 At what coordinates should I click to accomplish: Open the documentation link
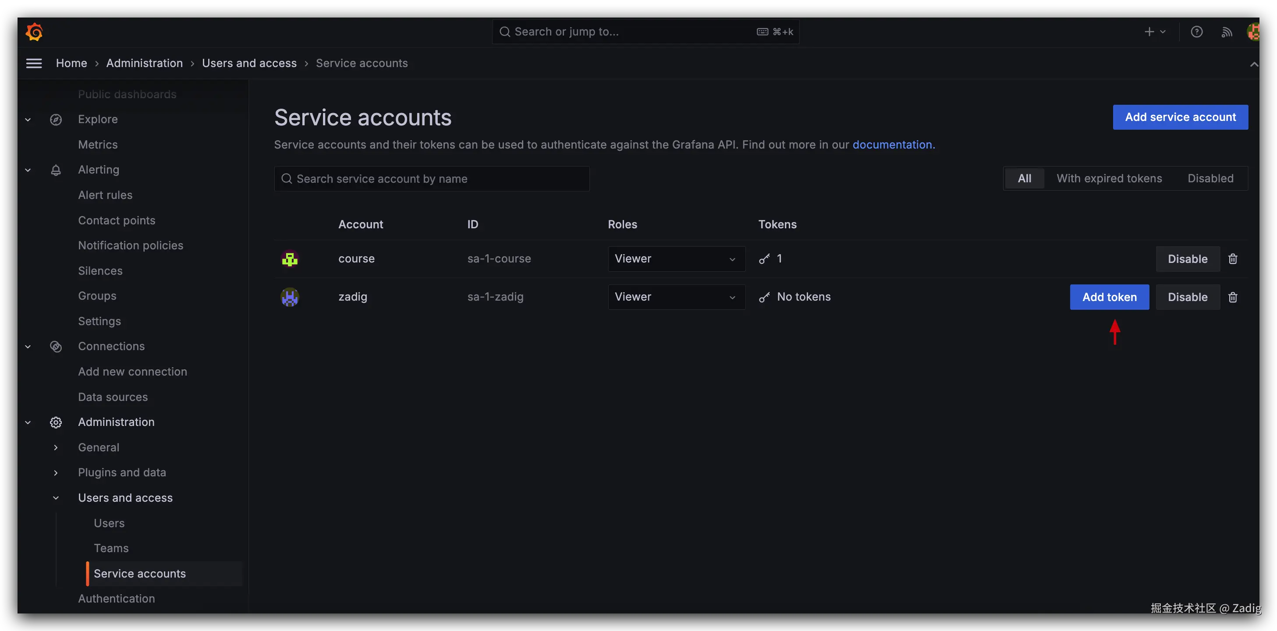pyautogui.click(x=892, y=145)
